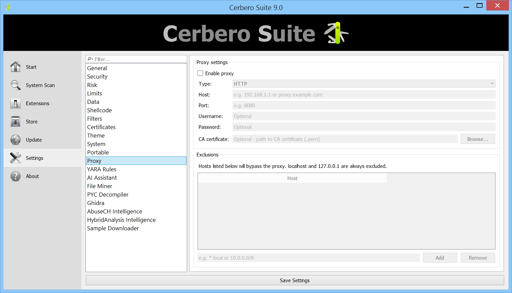
Task: Select Limits in settings list
Action: click(136, 93)
